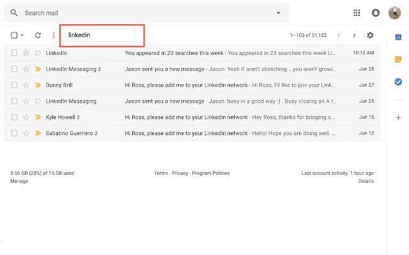
Task: Go to newer messages page
Action: [x=338, y=35]
